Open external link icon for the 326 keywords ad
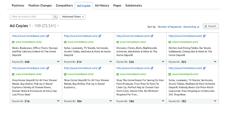The image size is (234, 114). point(152,36)
